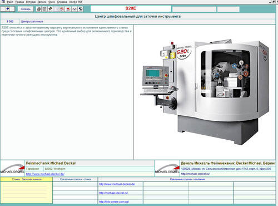Open the Adobe PDF menu

76,2
